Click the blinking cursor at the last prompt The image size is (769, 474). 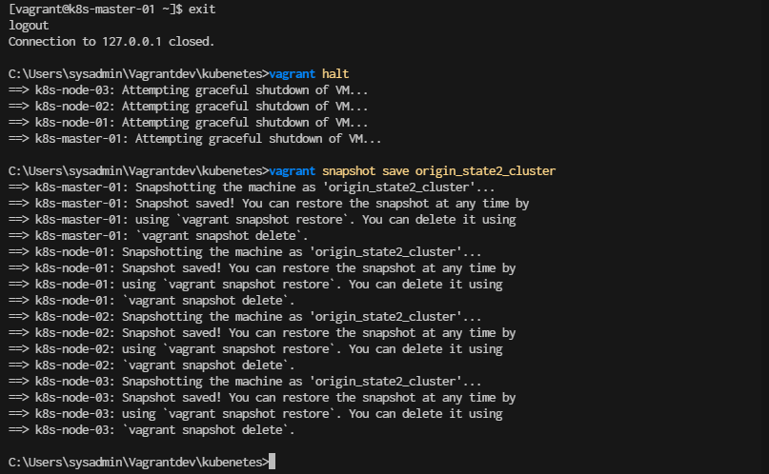tap(273, 462)
